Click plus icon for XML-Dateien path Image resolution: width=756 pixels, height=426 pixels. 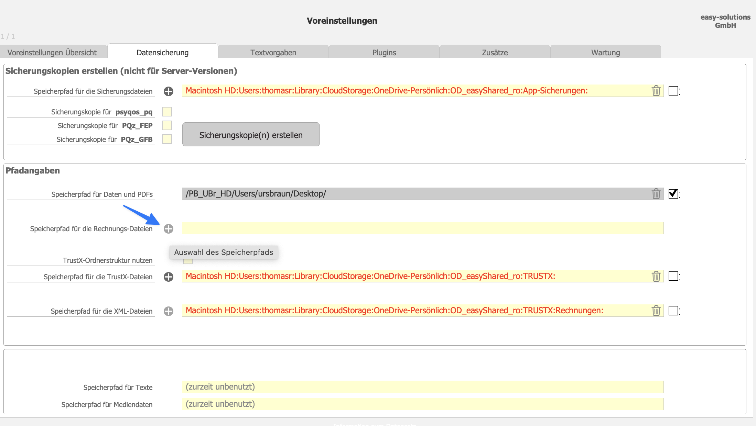point(169,311)
